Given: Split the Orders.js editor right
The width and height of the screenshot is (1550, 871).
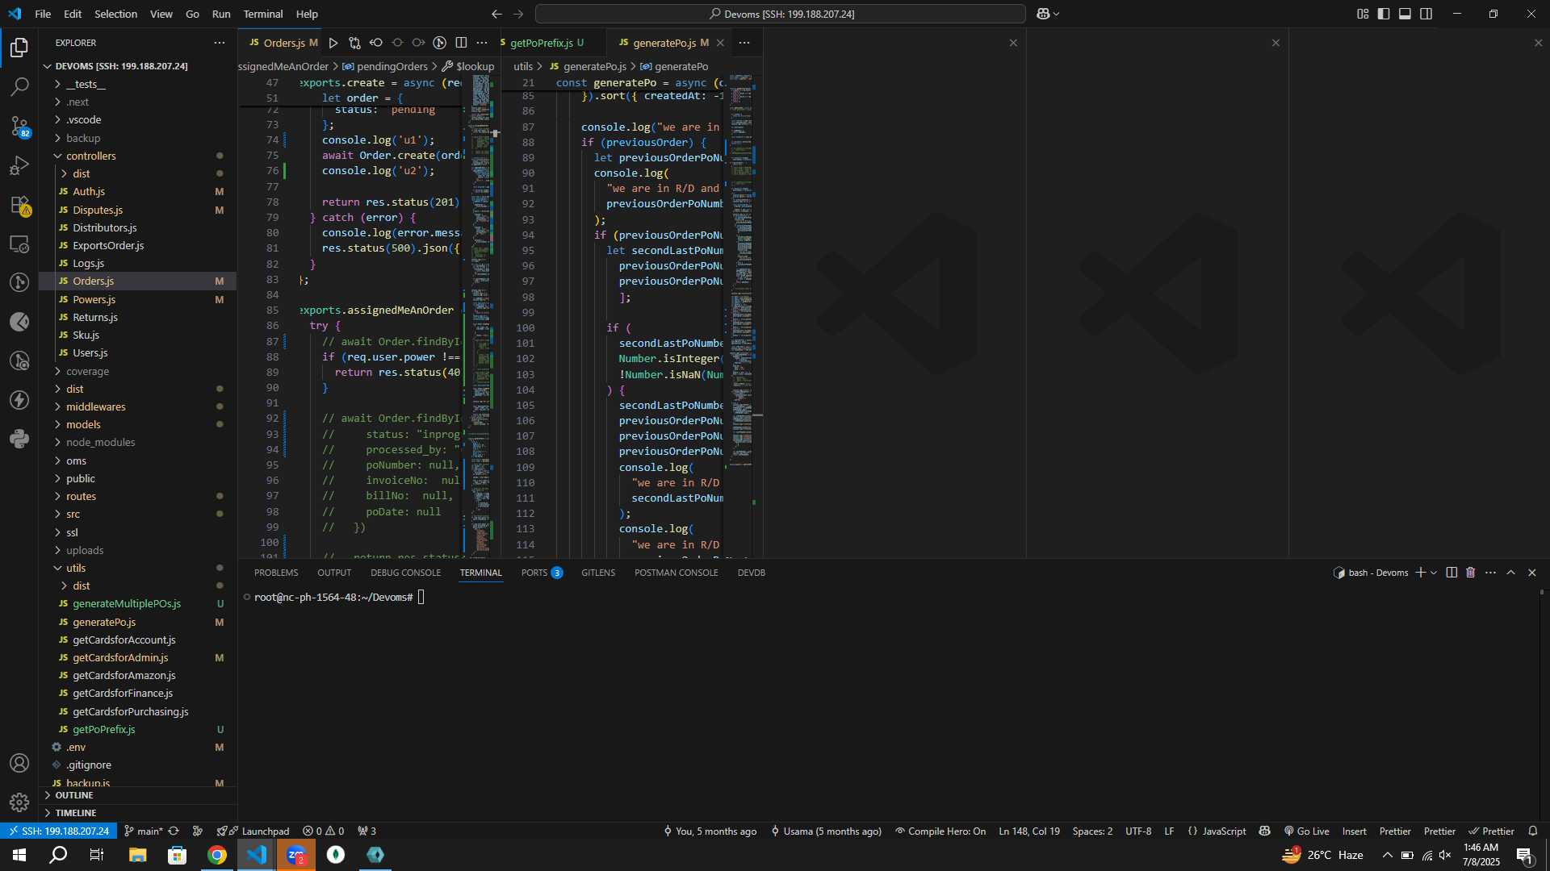Looking at the screenshot, I should (461, 43).
